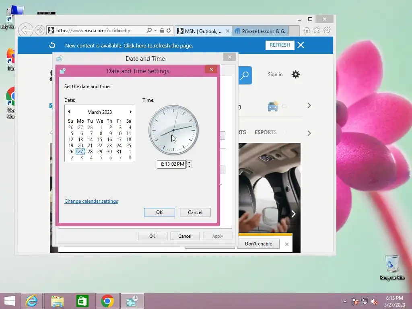
Task: Advance the MSN image carousel arrow
Action: 293,214
